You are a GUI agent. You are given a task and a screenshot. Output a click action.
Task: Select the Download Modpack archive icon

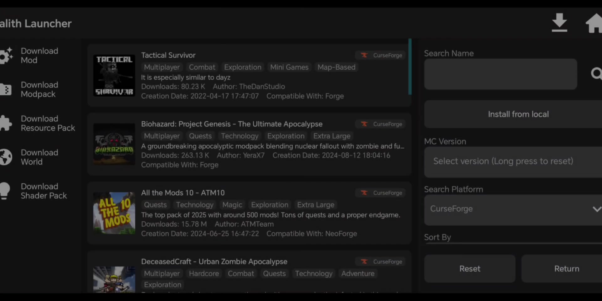tap(6, 89)
